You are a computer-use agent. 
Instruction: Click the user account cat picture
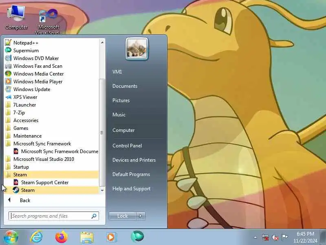tap(137, 49)
